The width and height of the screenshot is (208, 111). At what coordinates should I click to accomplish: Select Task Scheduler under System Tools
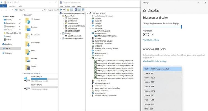click(73, 19)
